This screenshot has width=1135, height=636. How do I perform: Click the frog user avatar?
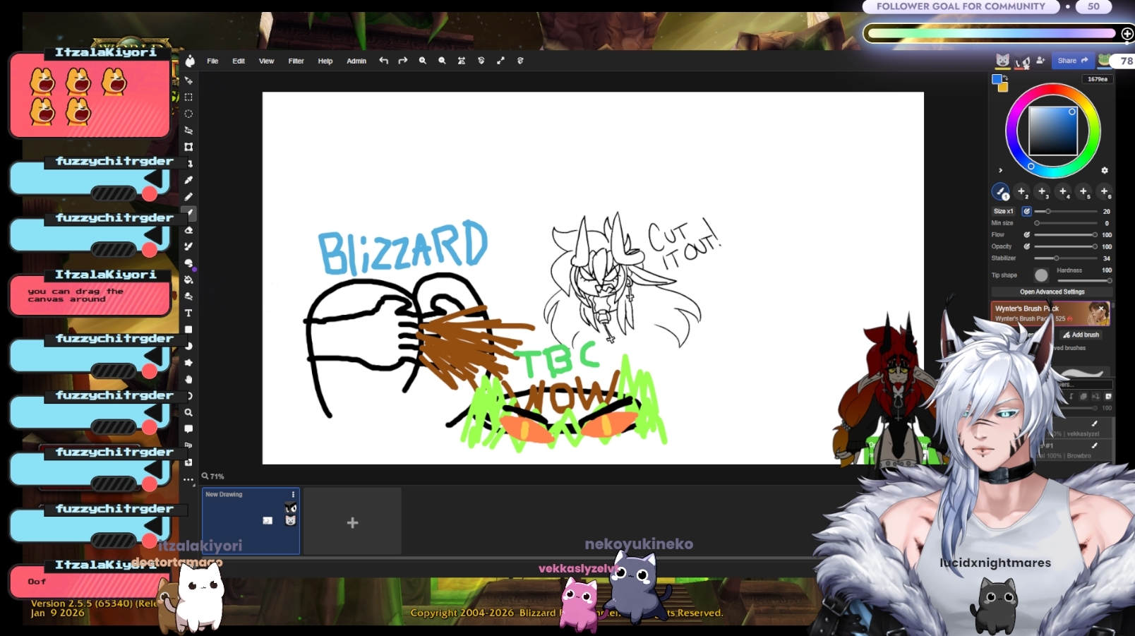(1104, 61)
